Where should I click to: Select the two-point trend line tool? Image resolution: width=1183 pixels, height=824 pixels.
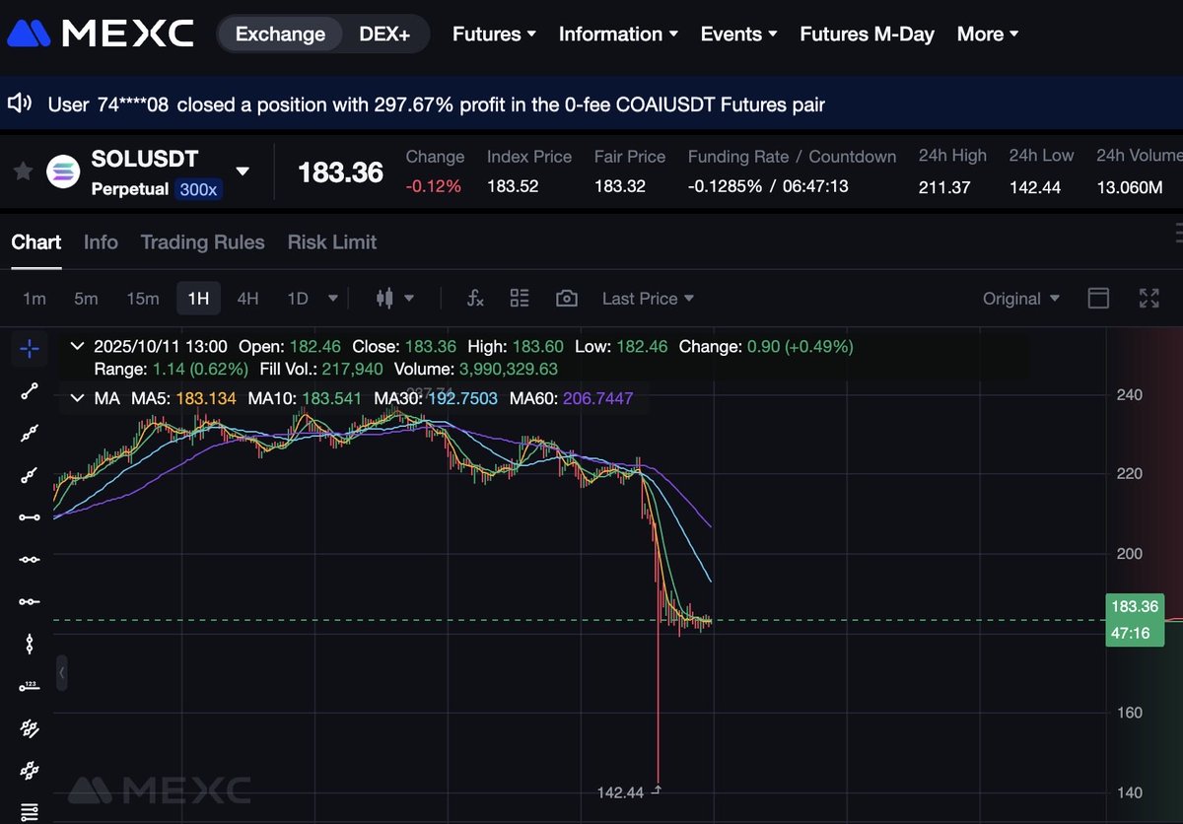click(x=30, y=391)
